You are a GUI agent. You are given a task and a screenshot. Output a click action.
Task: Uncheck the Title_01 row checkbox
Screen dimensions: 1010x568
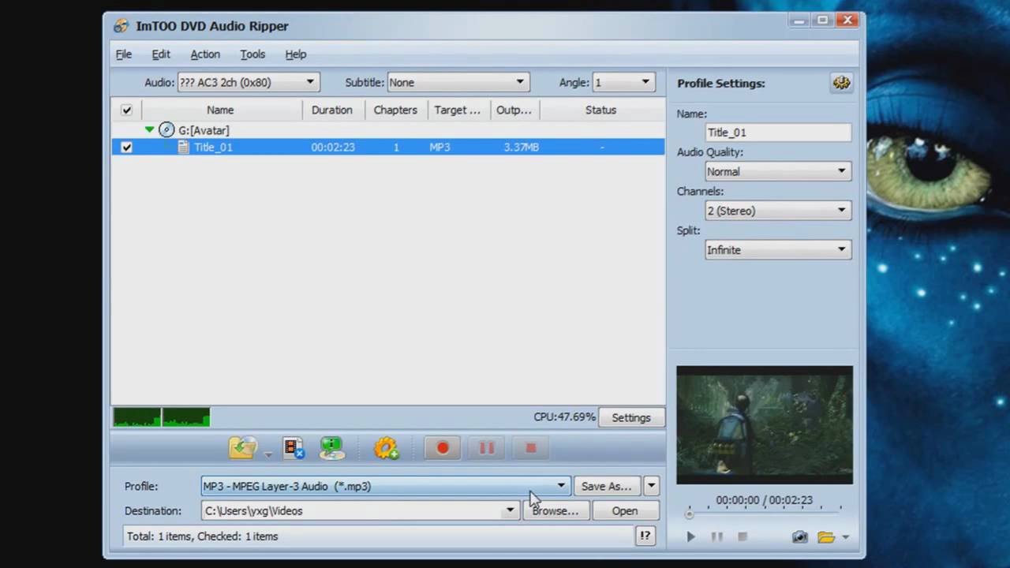click(126, 147)
